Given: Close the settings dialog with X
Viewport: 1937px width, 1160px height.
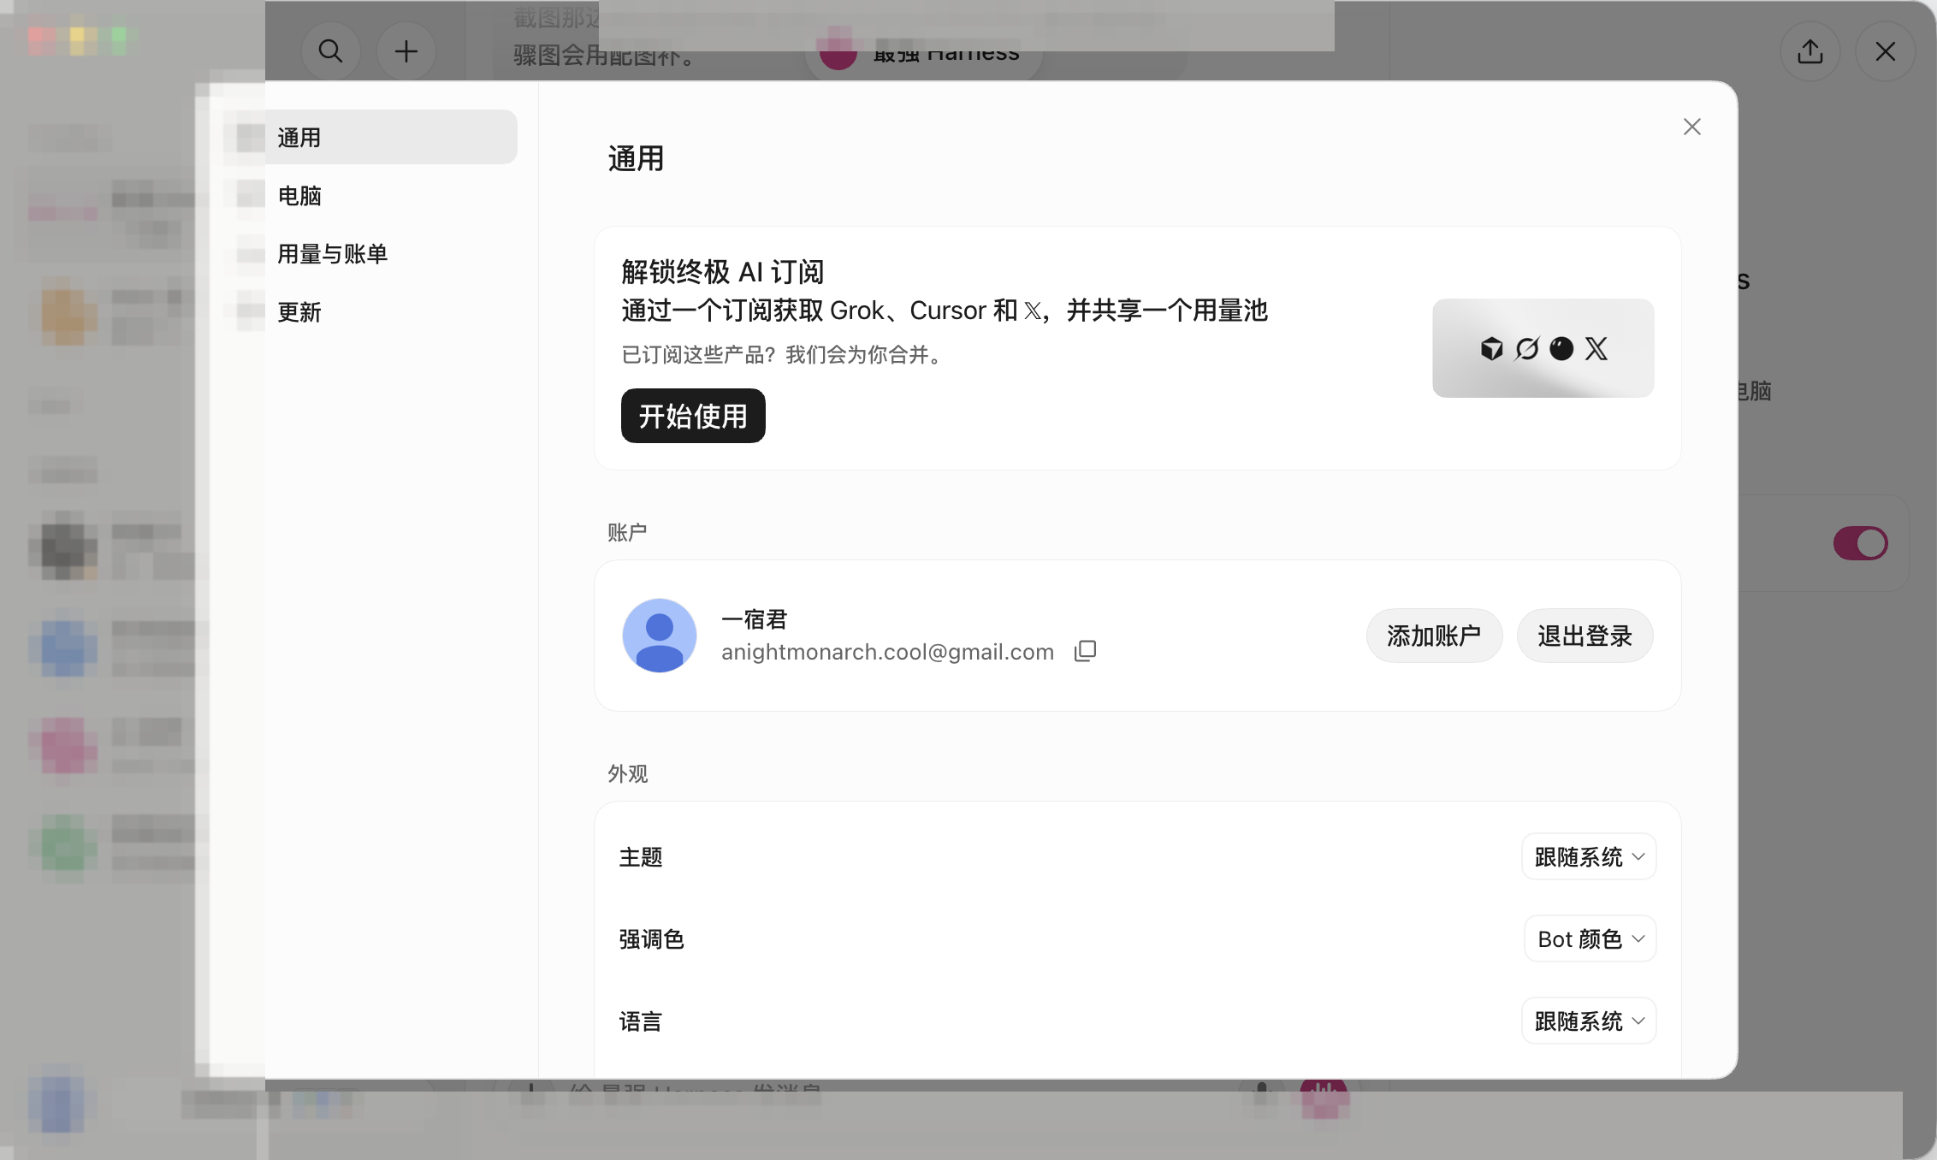Looking at the screenshot, I should click(x=1691, y=127).
